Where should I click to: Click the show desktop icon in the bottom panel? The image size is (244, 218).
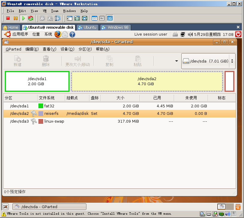click(5, 207)
